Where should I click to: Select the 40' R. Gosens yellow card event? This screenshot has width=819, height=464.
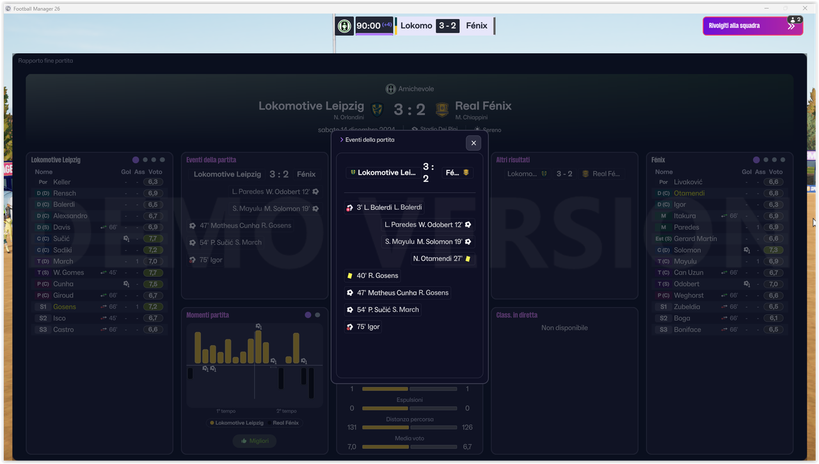372,276
